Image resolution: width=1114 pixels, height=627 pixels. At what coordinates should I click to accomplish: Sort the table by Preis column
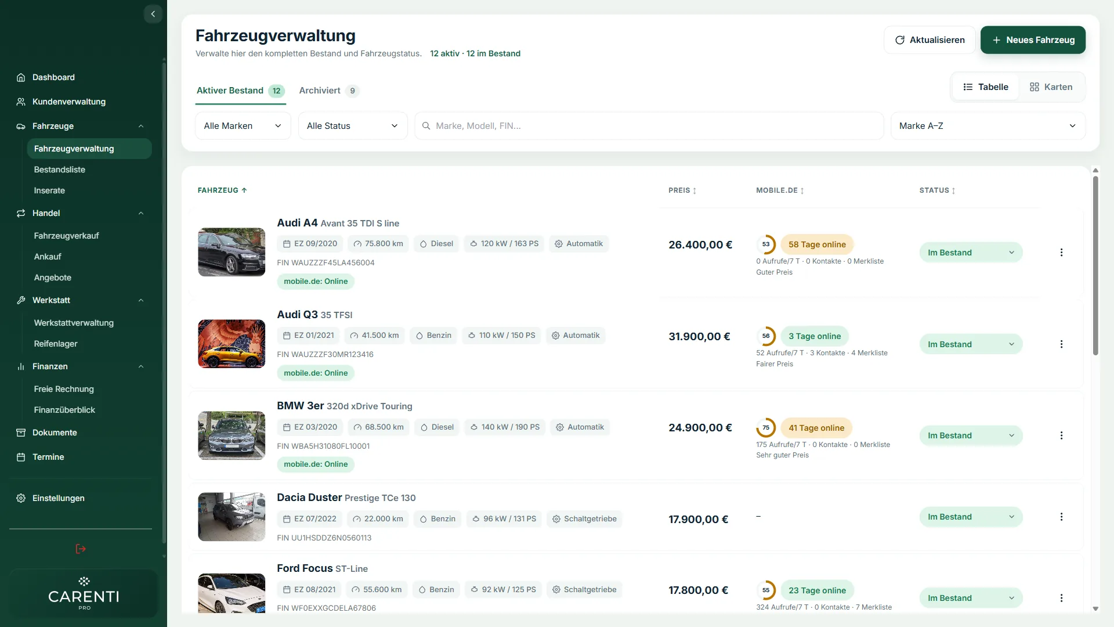(x=682, y=190)
